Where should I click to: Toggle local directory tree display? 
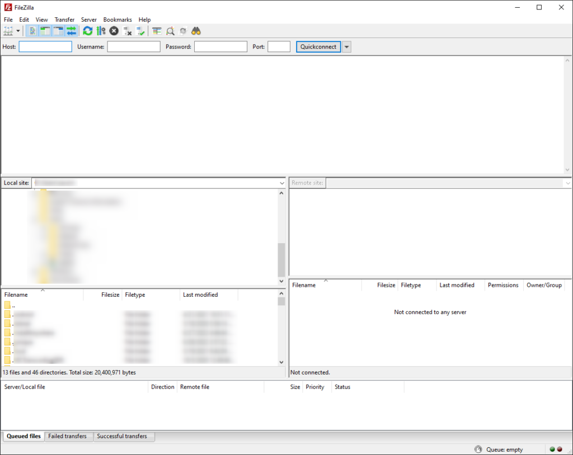coord(45,31)
